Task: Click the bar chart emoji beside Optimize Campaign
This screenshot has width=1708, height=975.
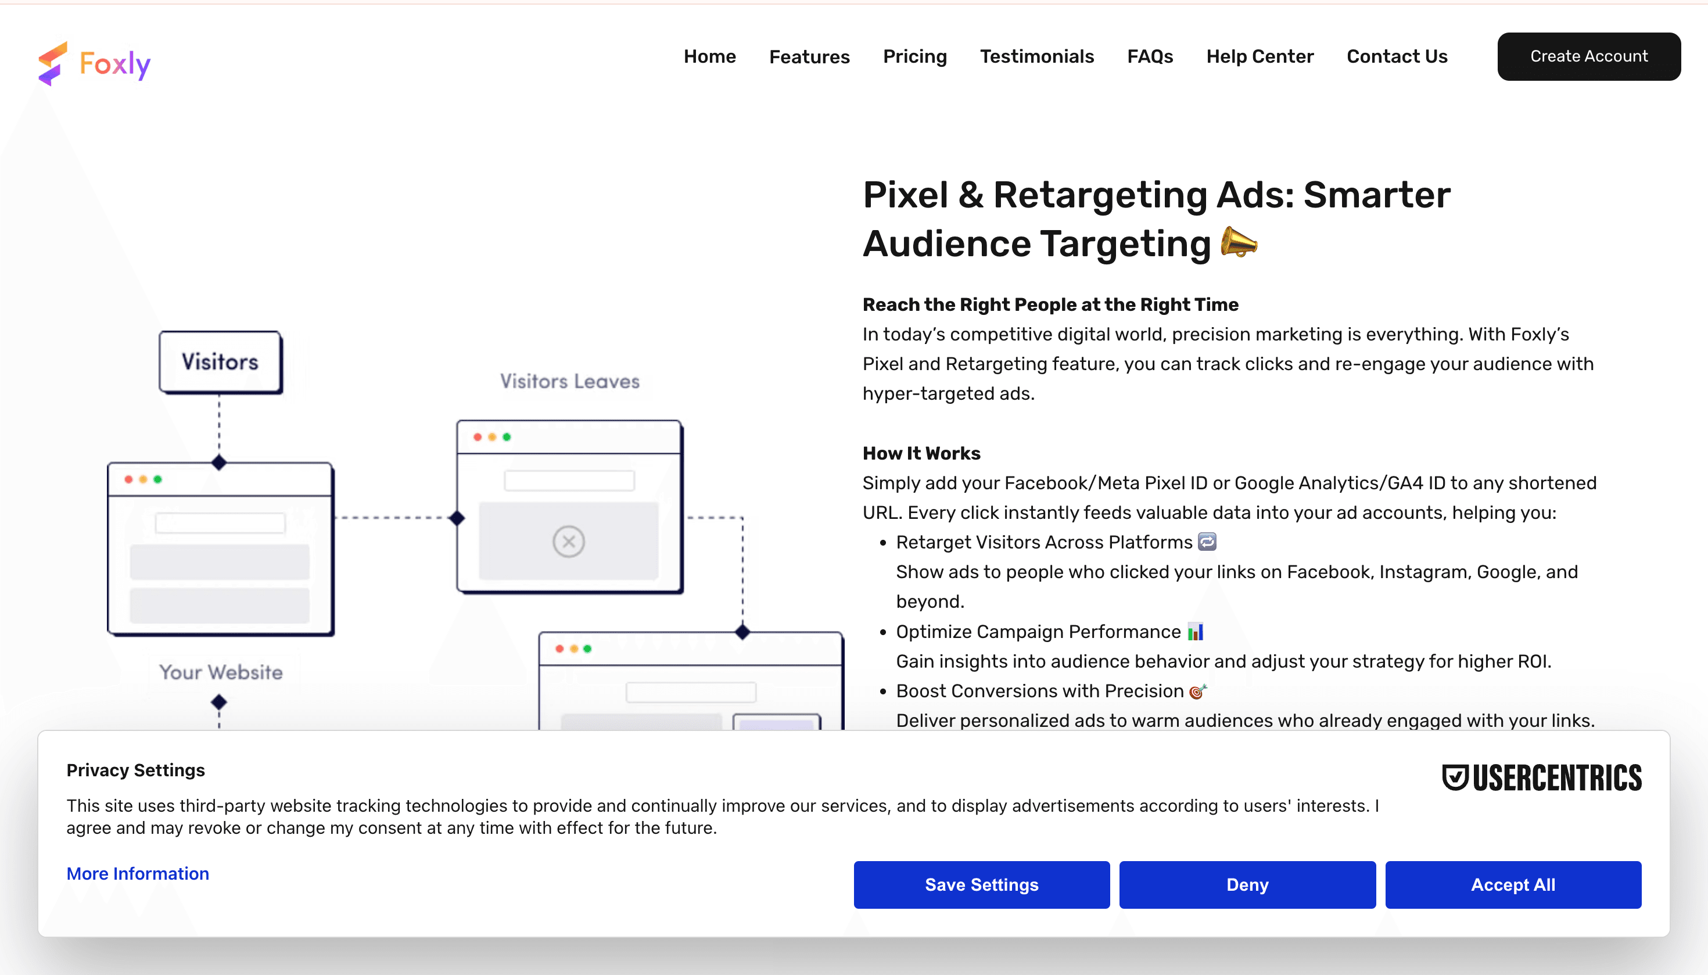Action: click(x=1195, y=632)
